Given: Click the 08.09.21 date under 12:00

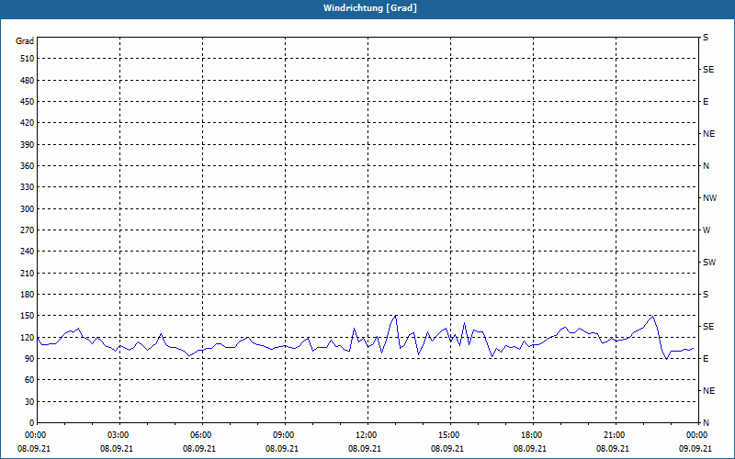Looking at the screenshot, I should [364, 449].
